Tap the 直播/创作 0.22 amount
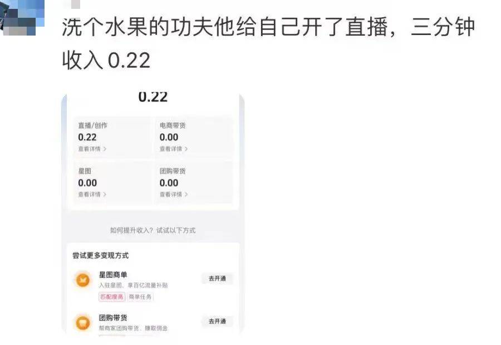This screenshot has width=501, height=345. (x=87, y=137)
